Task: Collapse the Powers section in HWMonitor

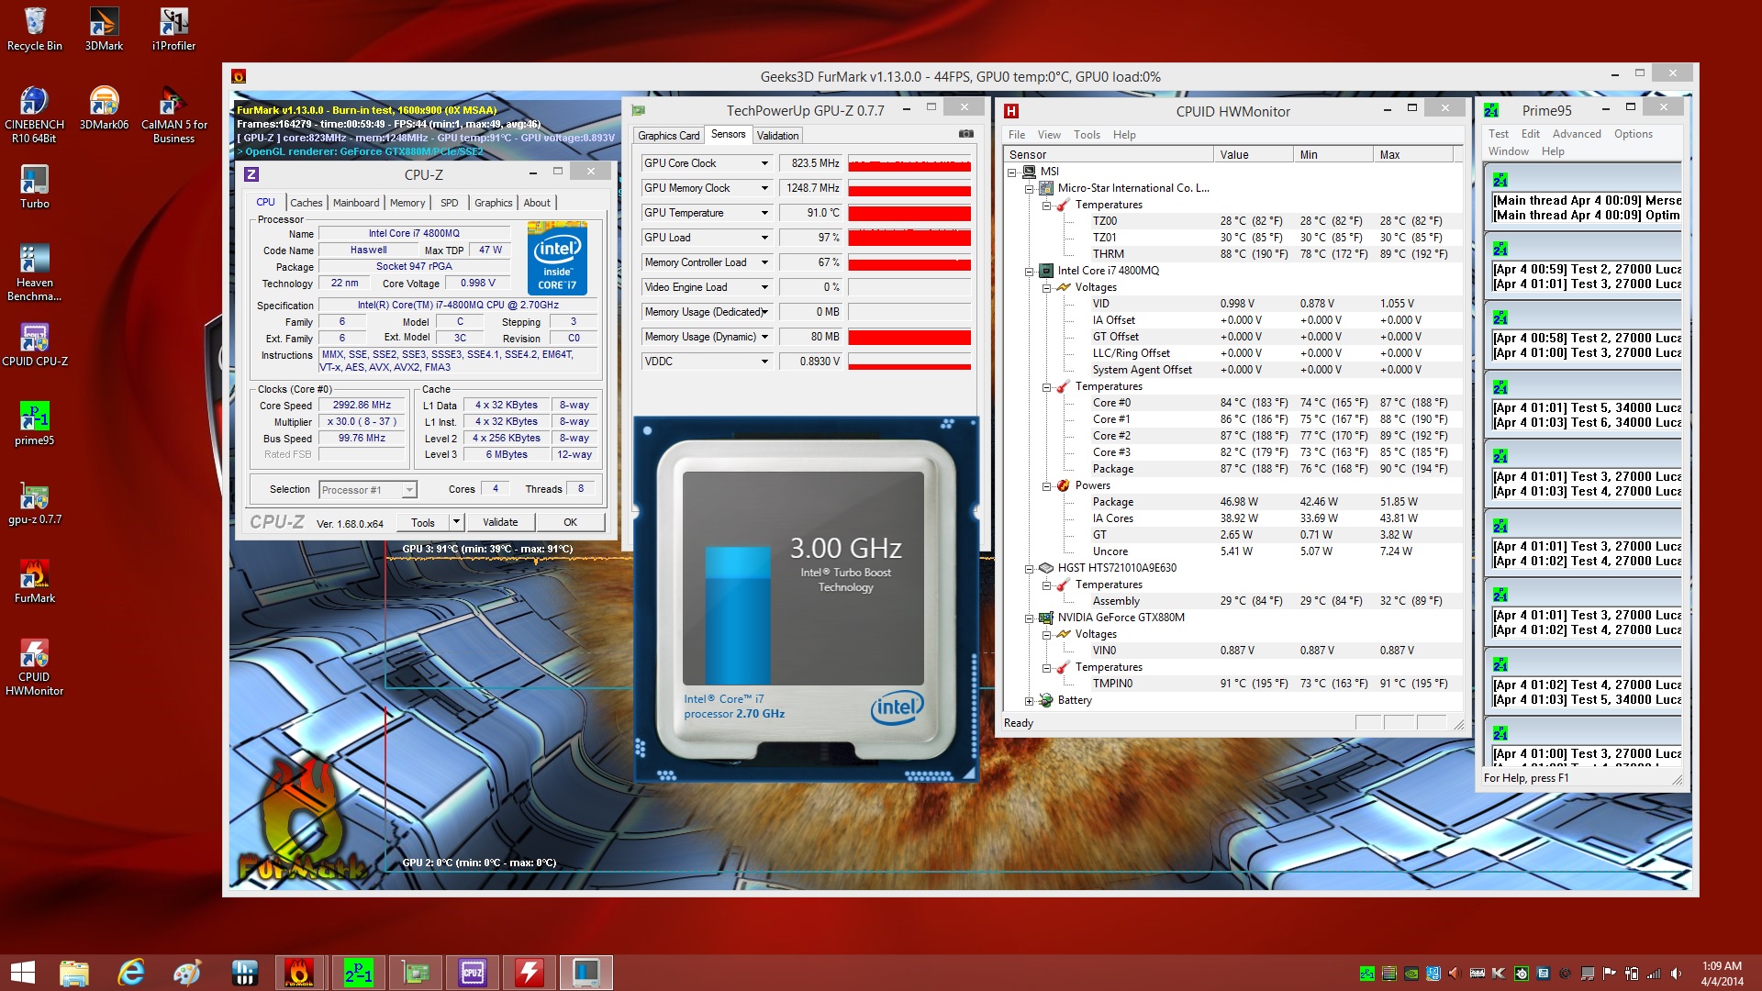Action: point(1046,485)
